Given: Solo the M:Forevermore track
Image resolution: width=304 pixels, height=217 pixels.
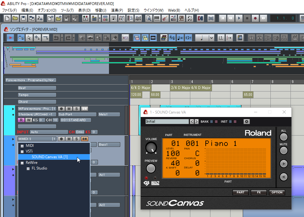Looking at the screenshot, I should [x=76, y=109].
